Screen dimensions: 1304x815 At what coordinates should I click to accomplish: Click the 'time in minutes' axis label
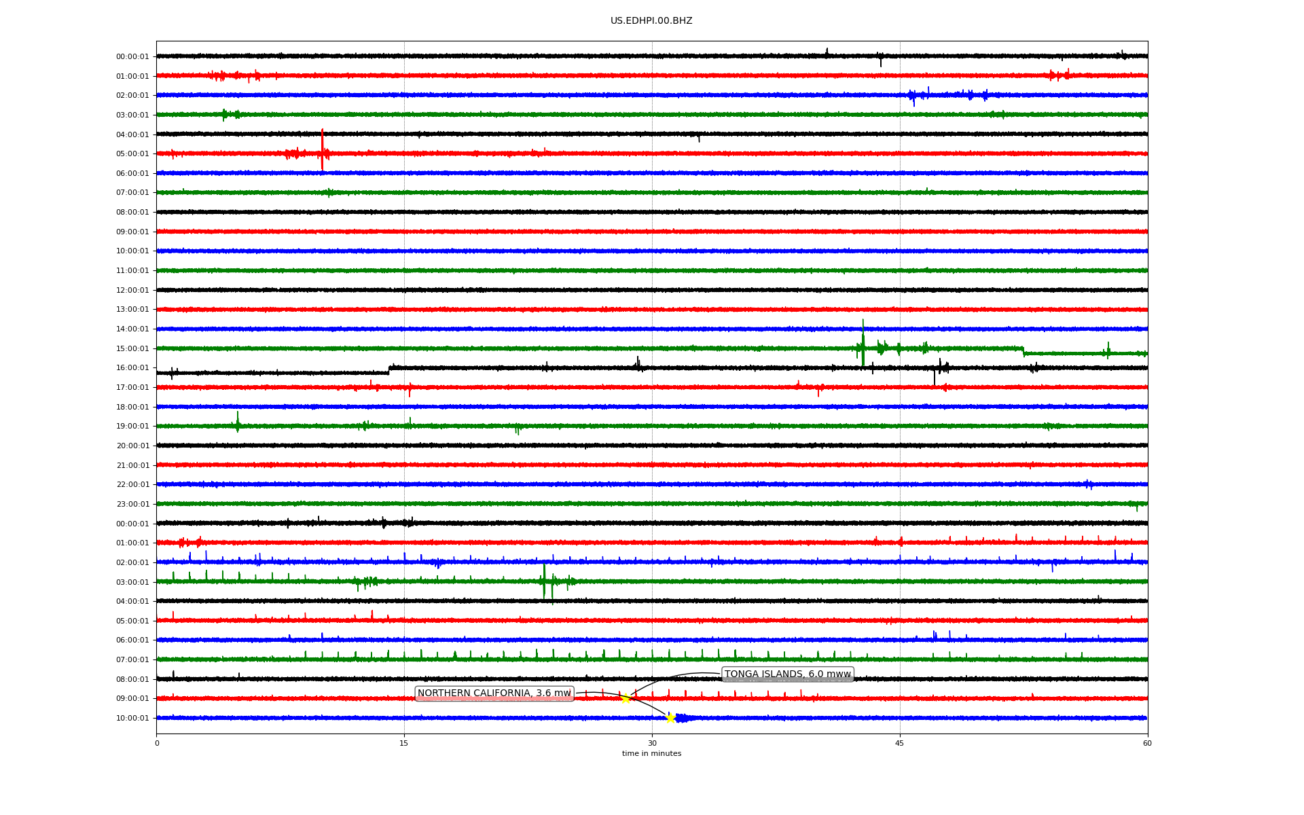point(651,753)
